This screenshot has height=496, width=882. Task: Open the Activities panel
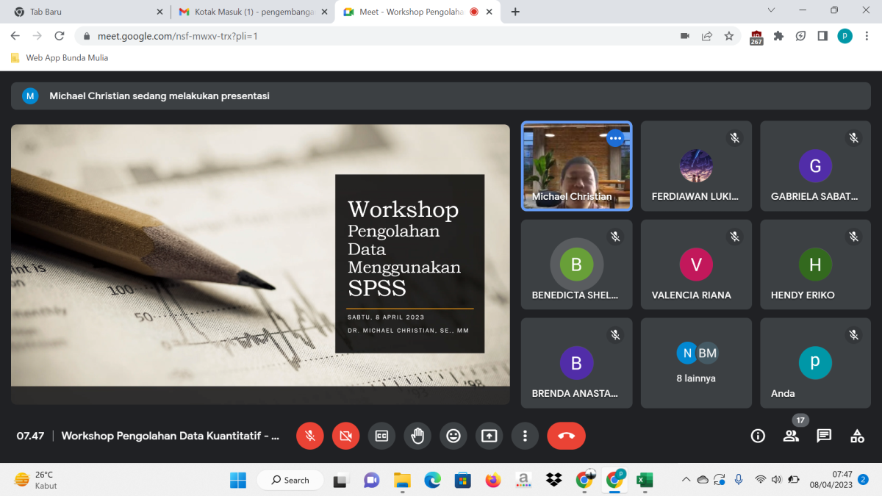click(x=857, y=436)
